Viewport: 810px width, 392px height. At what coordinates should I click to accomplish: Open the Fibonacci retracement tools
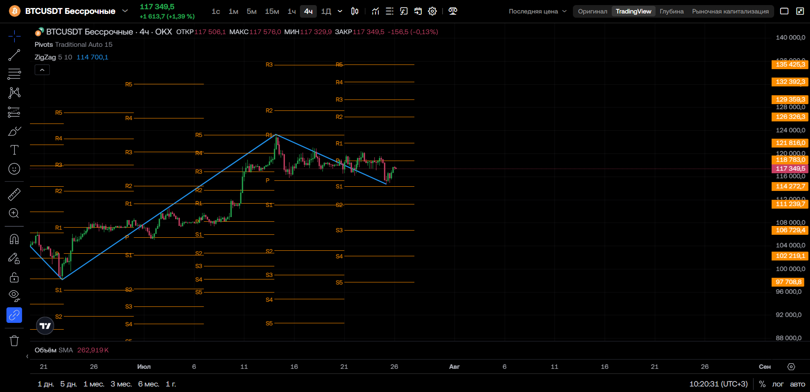click(x=14, y=74)
